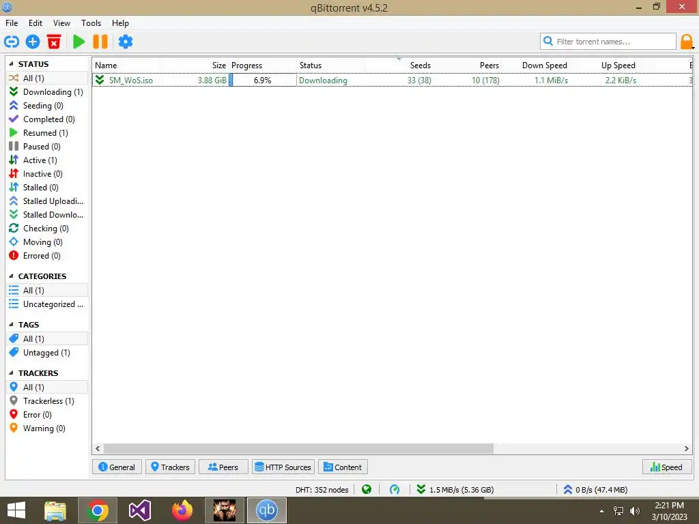Select the SM_WoS.iso torrent row
This screenshot has width=699, height=524.
(393, 81)
